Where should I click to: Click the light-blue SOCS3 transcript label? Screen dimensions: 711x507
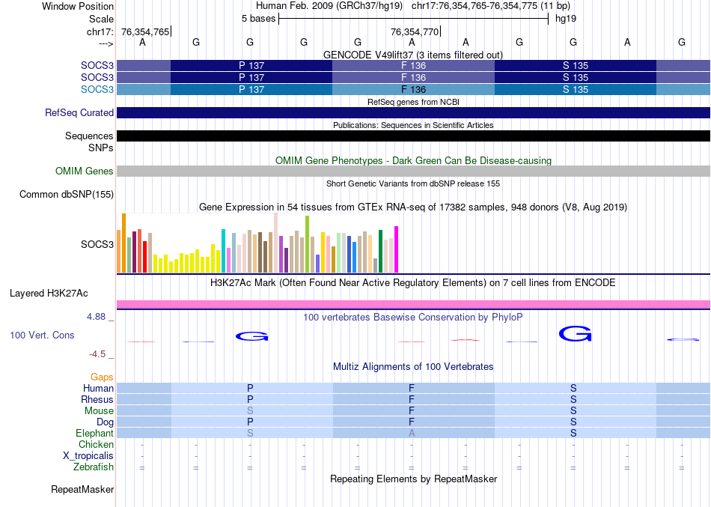point(97,89)
